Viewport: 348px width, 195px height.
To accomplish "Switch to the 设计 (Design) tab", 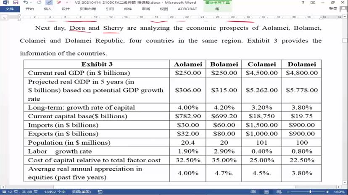I will (66, 9).
